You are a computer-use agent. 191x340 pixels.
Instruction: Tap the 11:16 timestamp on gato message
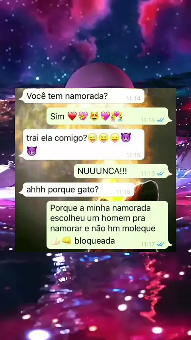point(123,192)
